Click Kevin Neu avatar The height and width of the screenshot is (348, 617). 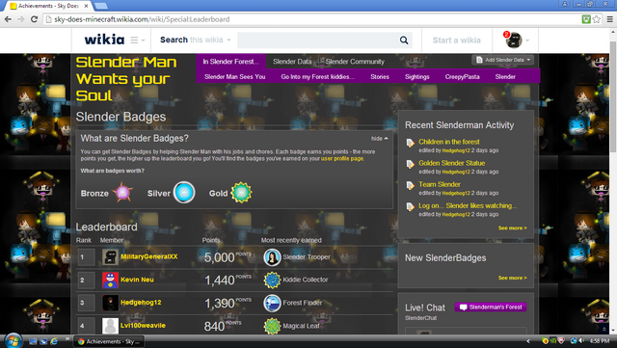110,280
